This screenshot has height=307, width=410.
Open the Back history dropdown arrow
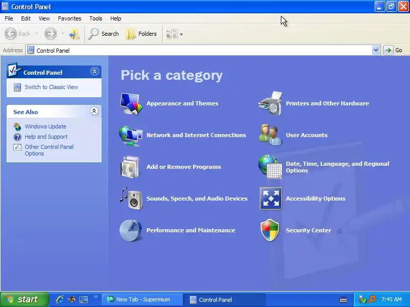(x=36, y=34)
